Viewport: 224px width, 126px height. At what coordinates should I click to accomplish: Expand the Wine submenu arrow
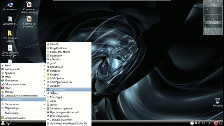(44, 65)
